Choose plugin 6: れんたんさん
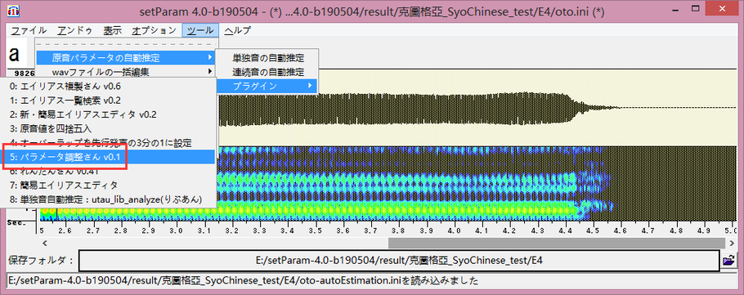The image size is (744, 295). [x=108, y=171]
